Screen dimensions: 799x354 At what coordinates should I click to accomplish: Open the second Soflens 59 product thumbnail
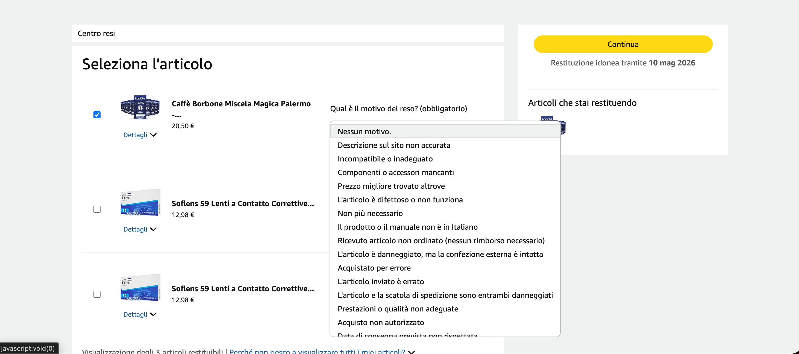[140, 287]
